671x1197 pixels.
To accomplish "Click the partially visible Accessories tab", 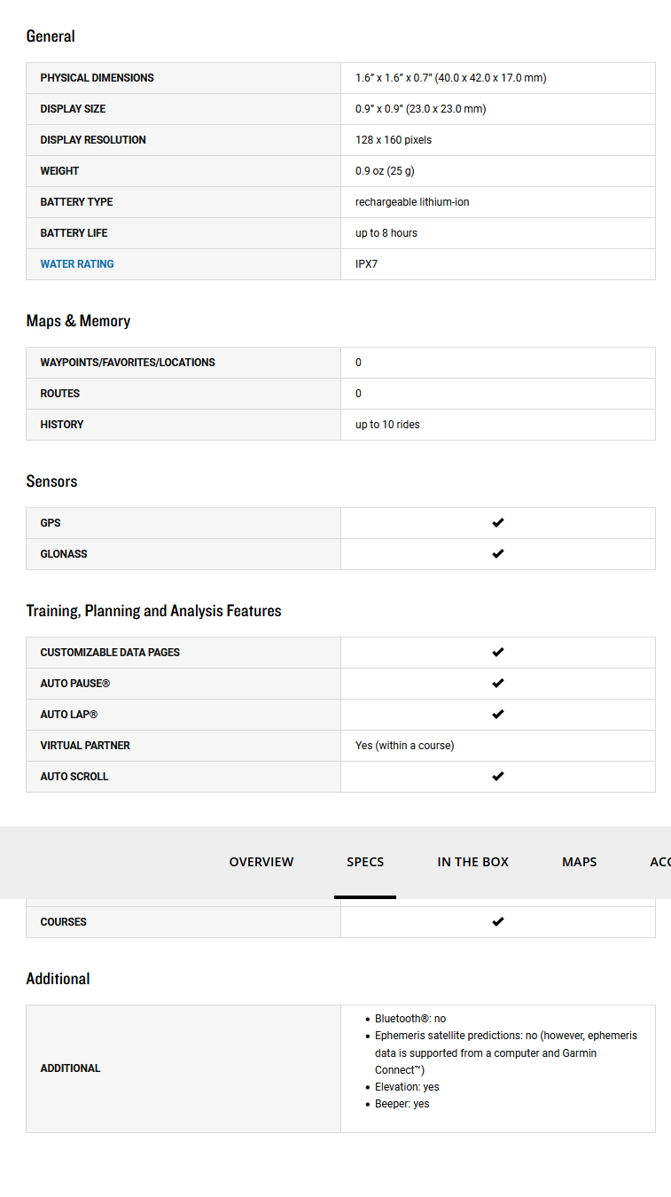I will [x=659, y=862].
